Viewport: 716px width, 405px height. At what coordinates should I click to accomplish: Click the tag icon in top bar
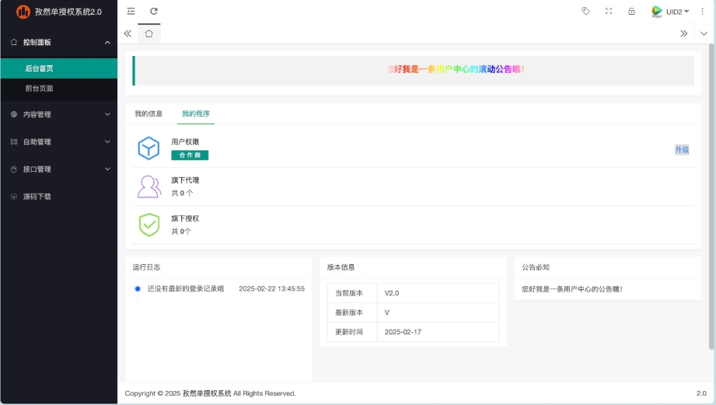point(585,11)
